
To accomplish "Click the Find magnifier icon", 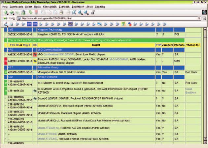I will (x=74, y=12).
